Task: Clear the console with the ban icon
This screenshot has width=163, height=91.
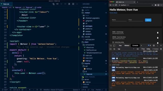Action: tap(114, 49)
